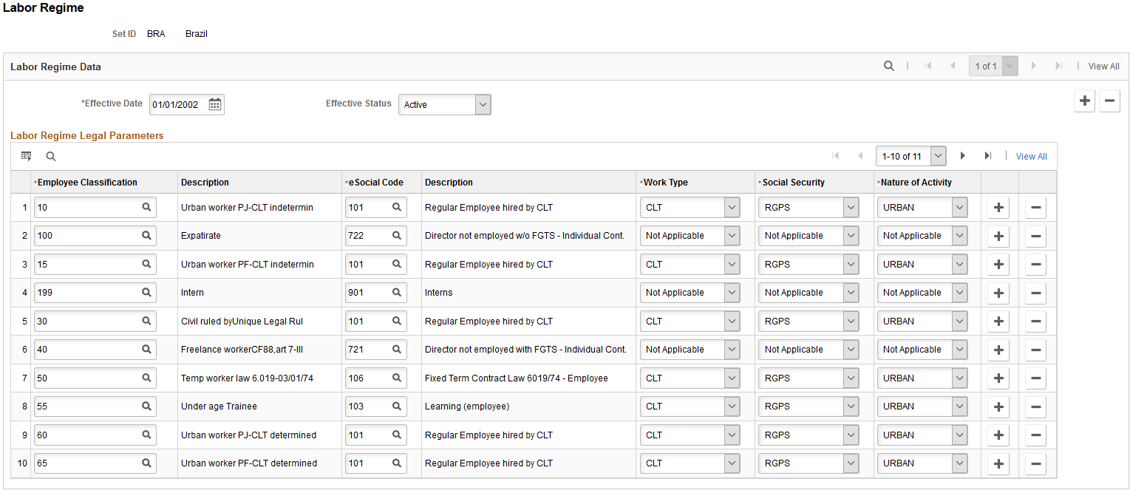Look up Employee Classification 100

coord(146,236)
